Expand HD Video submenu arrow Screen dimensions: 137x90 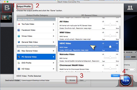coord(54,69)
